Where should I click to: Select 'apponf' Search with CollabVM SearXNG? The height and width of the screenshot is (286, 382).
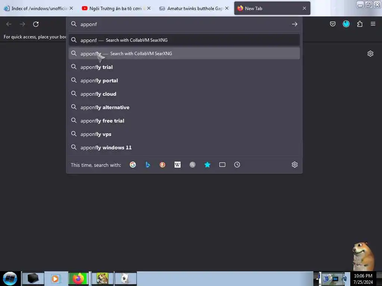(x=184, y=40)
